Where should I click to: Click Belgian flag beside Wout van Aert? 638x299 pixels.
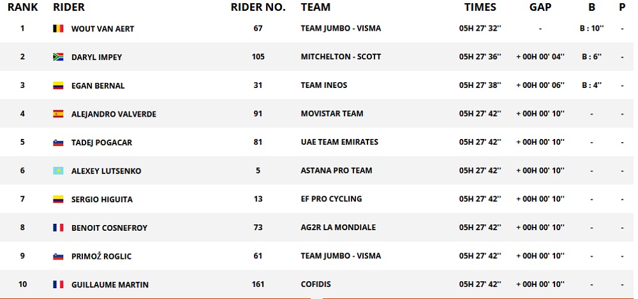point(58,29)
